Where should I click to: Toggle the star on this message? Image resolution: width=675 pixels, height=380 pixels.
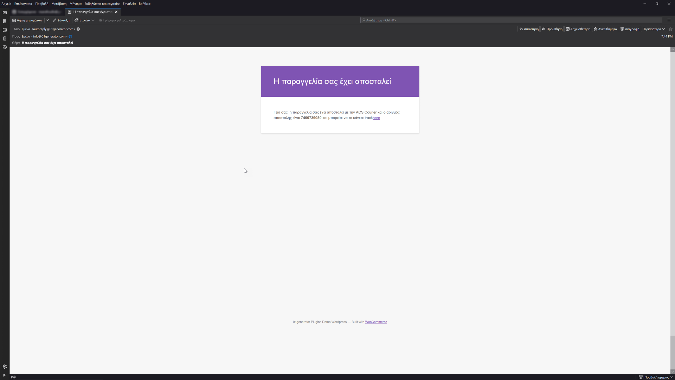tap(670, 29)
